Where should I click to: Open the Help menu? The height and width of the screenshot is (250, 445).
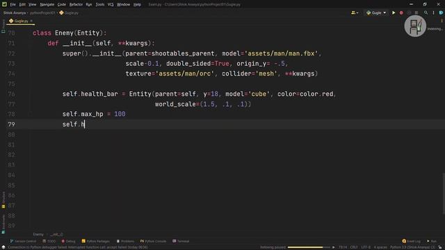click(x=137, y=5)
